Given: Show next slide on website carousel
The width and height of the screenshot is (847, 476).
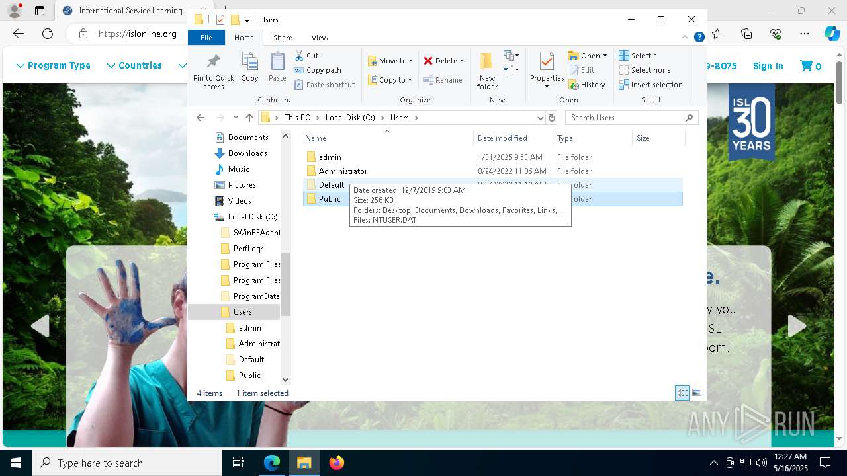Looking at the screenshot, I should click(x=797, y=326).
